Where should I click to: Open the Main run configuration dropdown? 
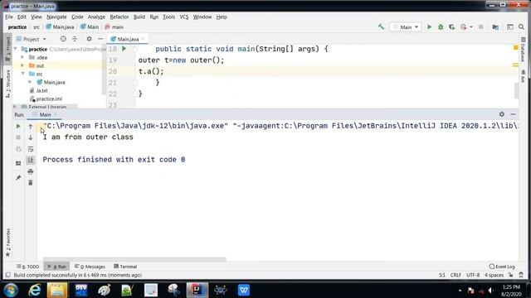(x=406, y=26)
